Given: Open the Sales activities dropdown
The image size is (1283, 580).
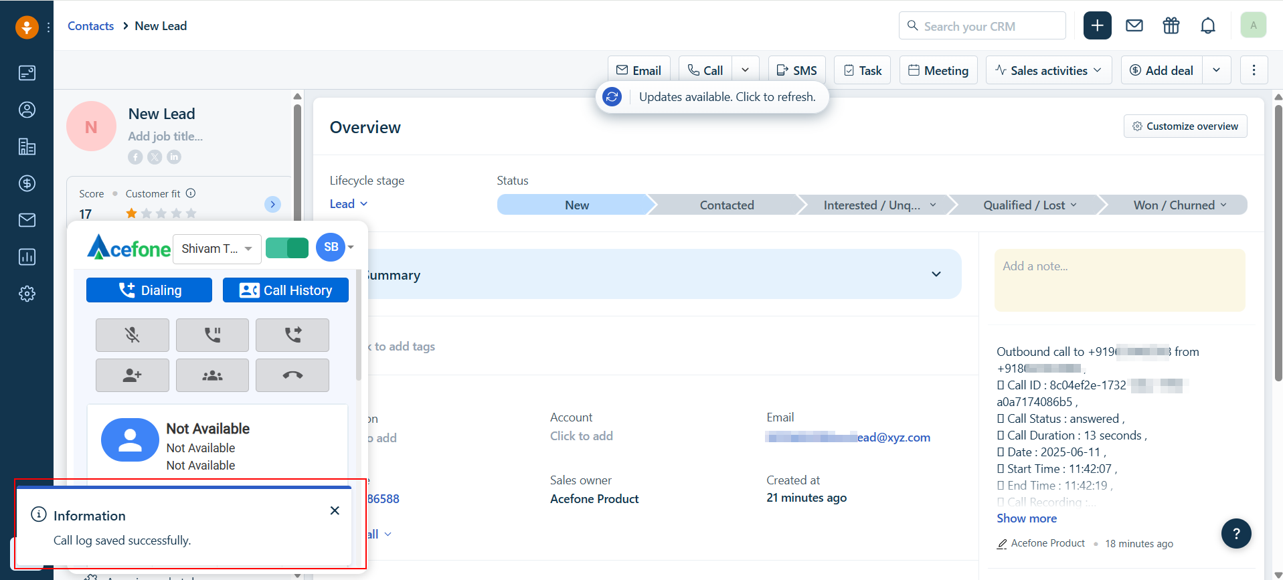Looking at the screenshot, I should (x=1049, y=70).
